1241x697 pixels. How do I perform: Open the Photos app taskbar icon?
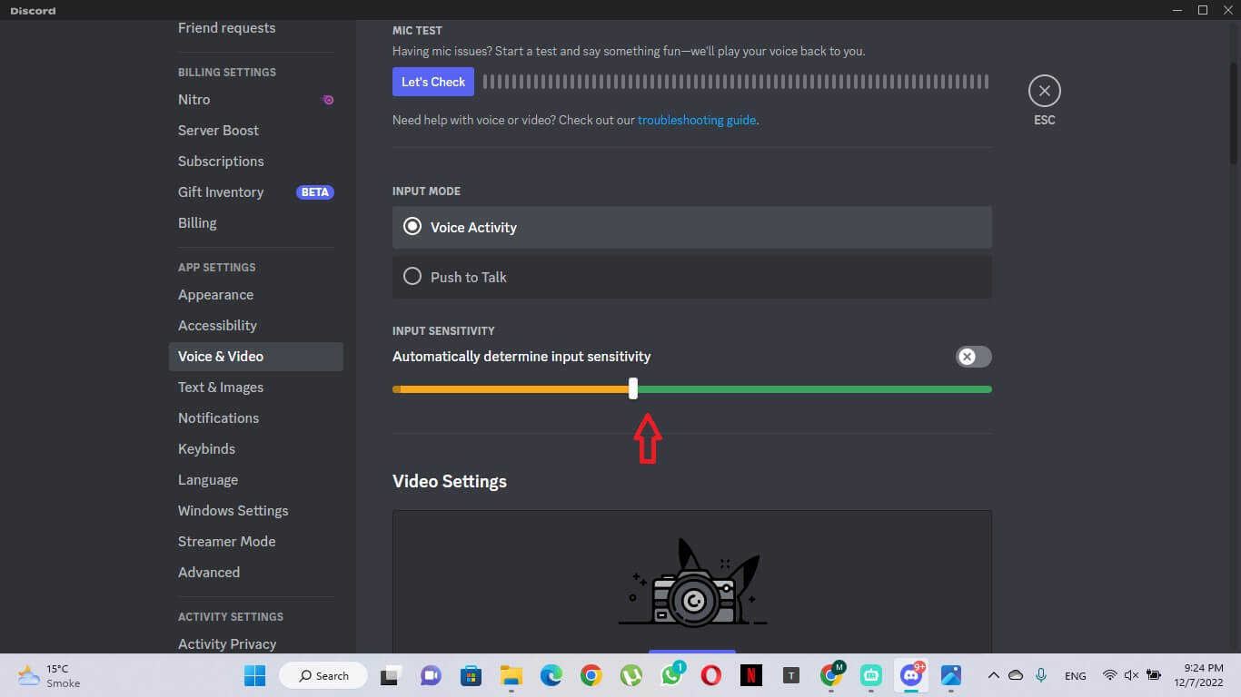point(951,675)
